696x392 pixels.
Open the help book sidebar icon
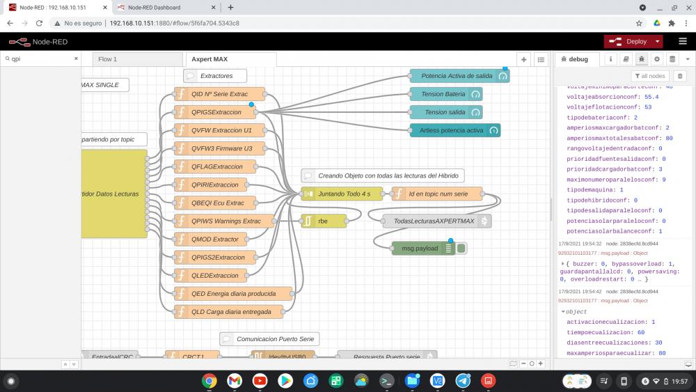626,59
